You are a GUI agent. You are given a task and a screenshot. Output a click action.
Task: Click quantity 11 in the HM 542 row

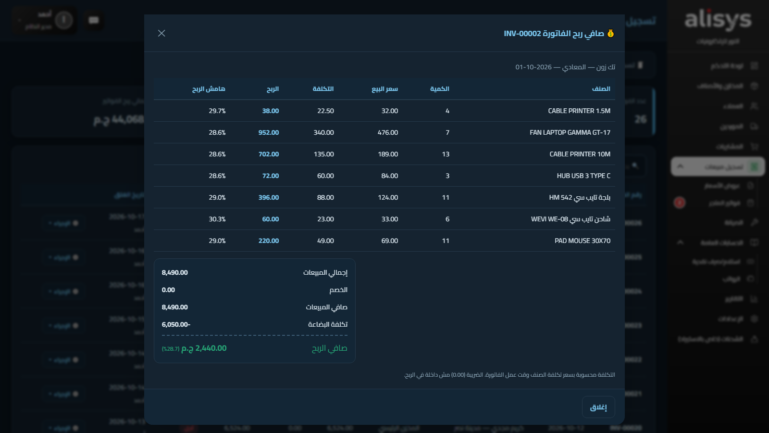point(446,197)
